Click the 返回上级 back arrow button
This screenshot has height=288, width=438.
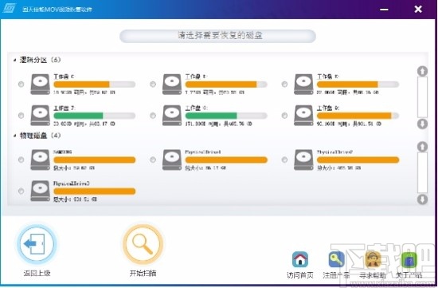tap(37, 244)
